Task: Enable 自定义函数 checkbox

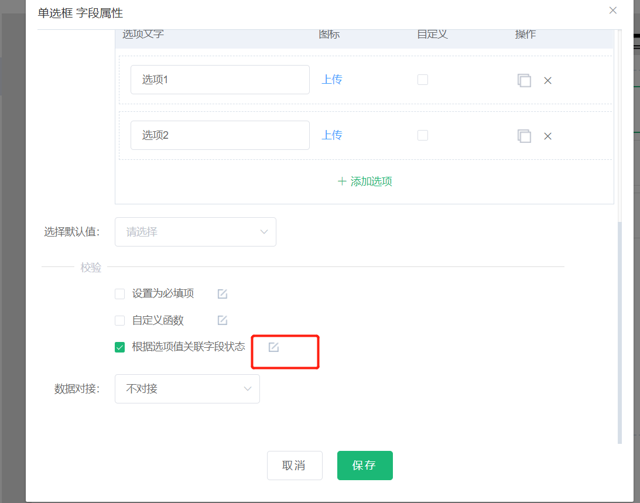Action: [x=119, y=320]
